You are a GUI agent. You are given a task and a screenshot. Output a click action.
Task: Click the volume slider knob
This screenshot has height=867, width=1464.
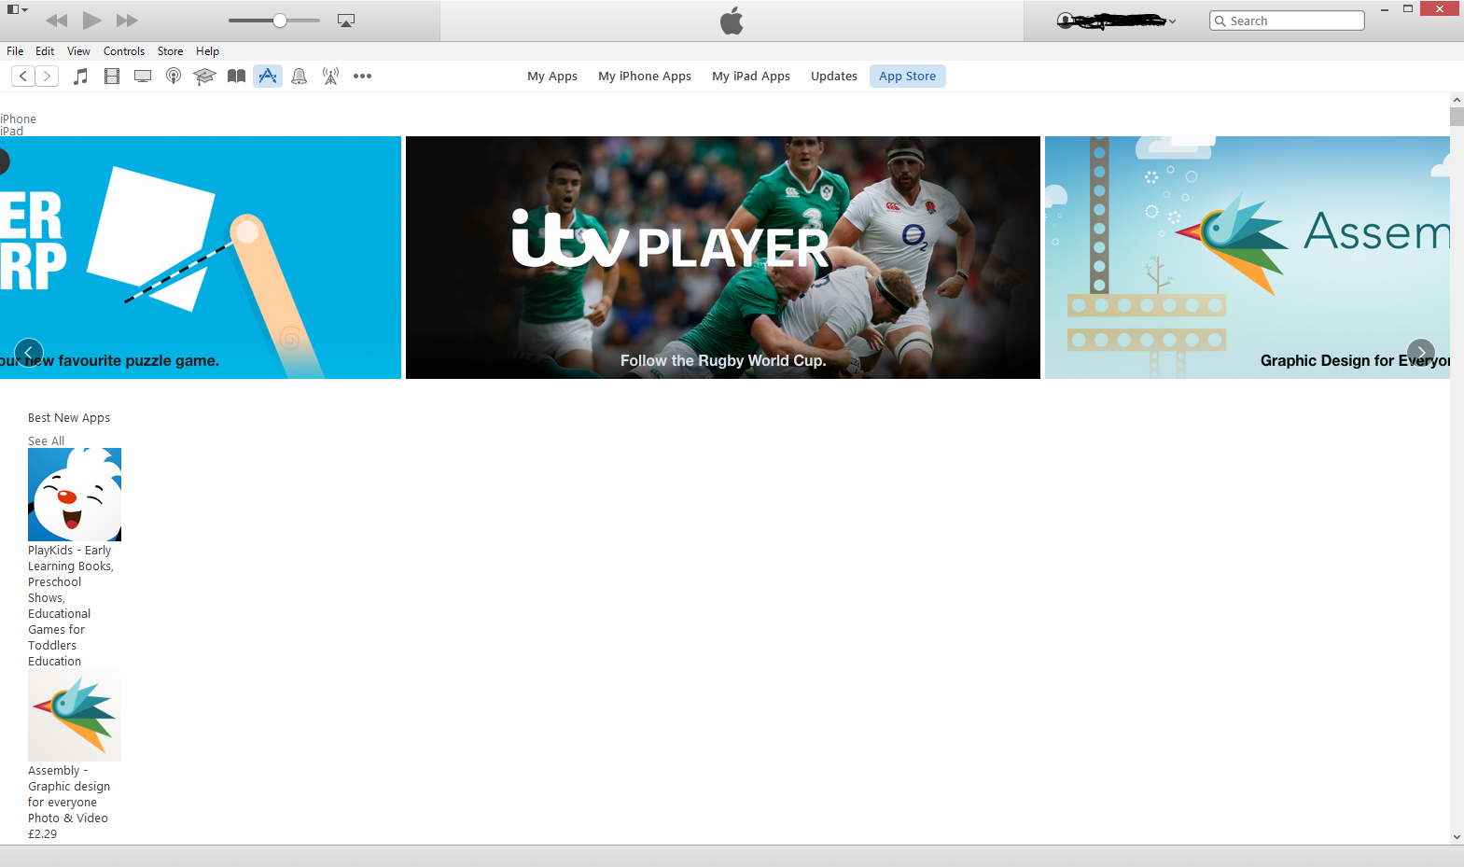[280, 21]
